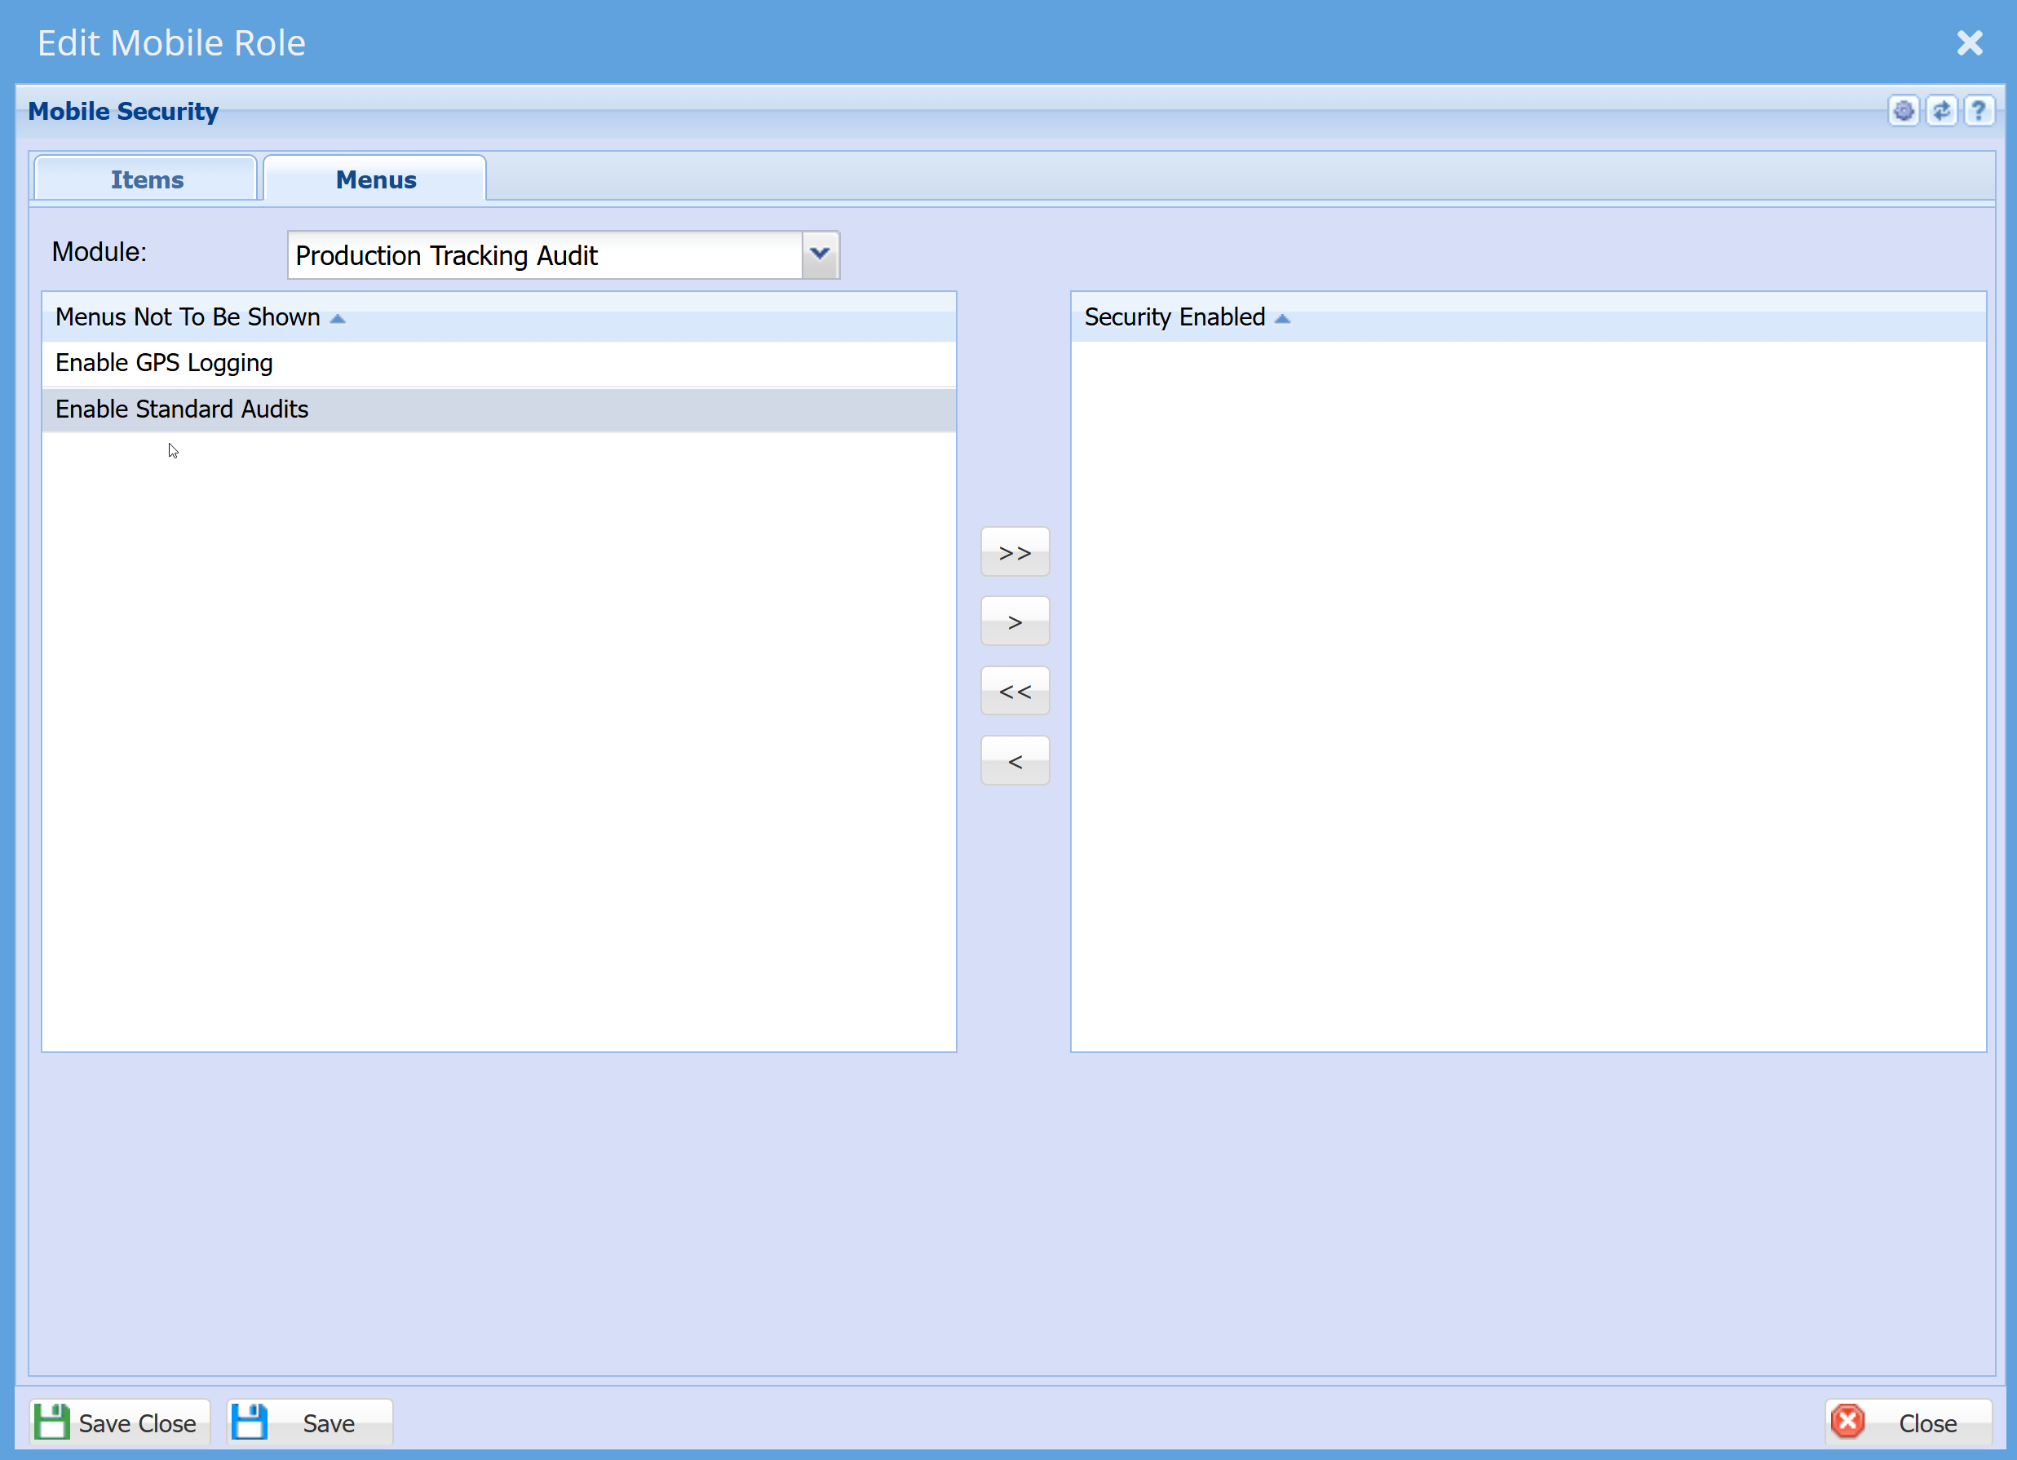Select Enable GPS Logging list item
Image resolution: width=2017 pixels, height=1460 pixels.
pos(499,363)
